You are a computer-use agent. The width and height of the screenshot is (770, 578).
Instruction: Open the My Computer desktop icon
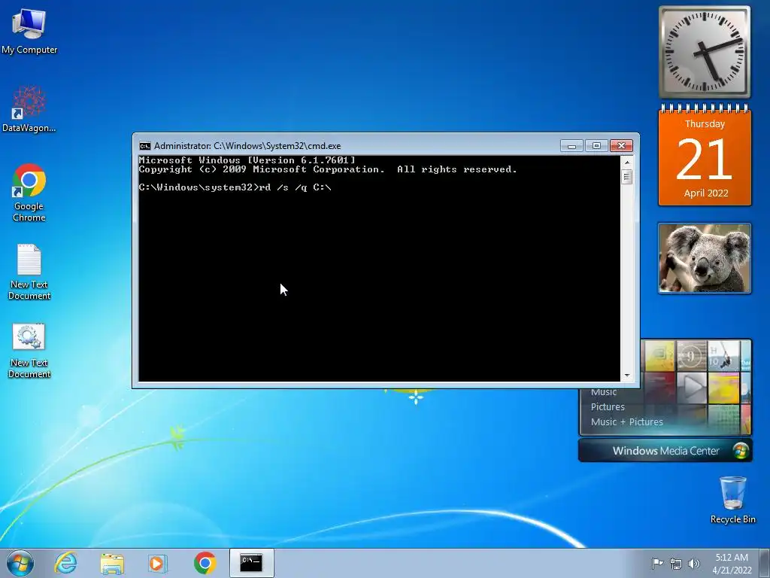tap(29, 32)
